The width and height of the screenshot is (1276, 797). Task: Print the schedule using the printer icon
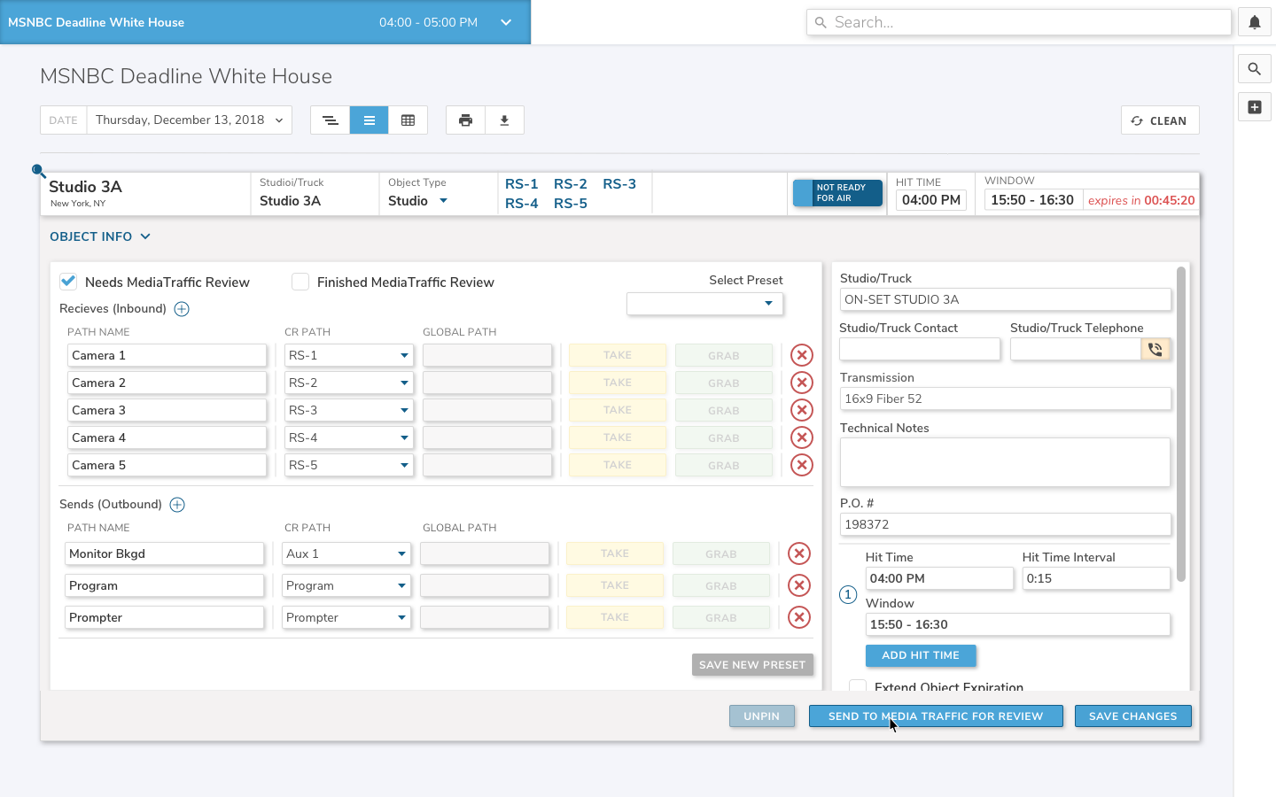465,120
